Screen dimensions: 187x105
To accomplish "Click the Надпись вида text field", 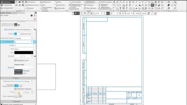I will pyautogui.click(x=24, y=67).
